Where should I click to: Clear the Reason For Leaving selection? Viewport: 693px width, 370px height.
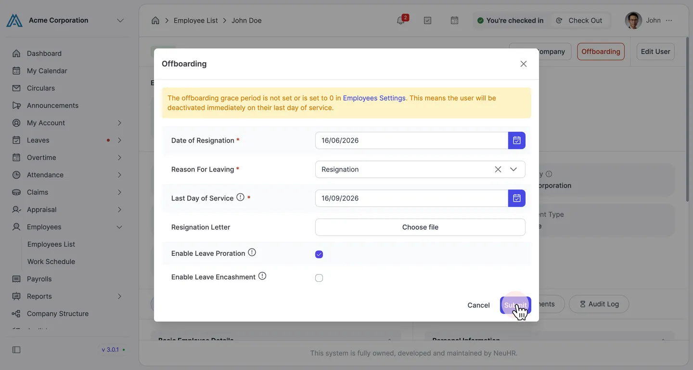coord(498,169)
